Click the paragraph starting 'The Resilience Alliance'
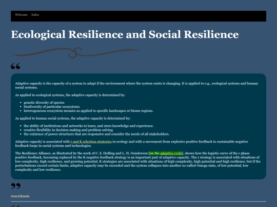This screenshot has width=277, height=207. pos(138,162)
